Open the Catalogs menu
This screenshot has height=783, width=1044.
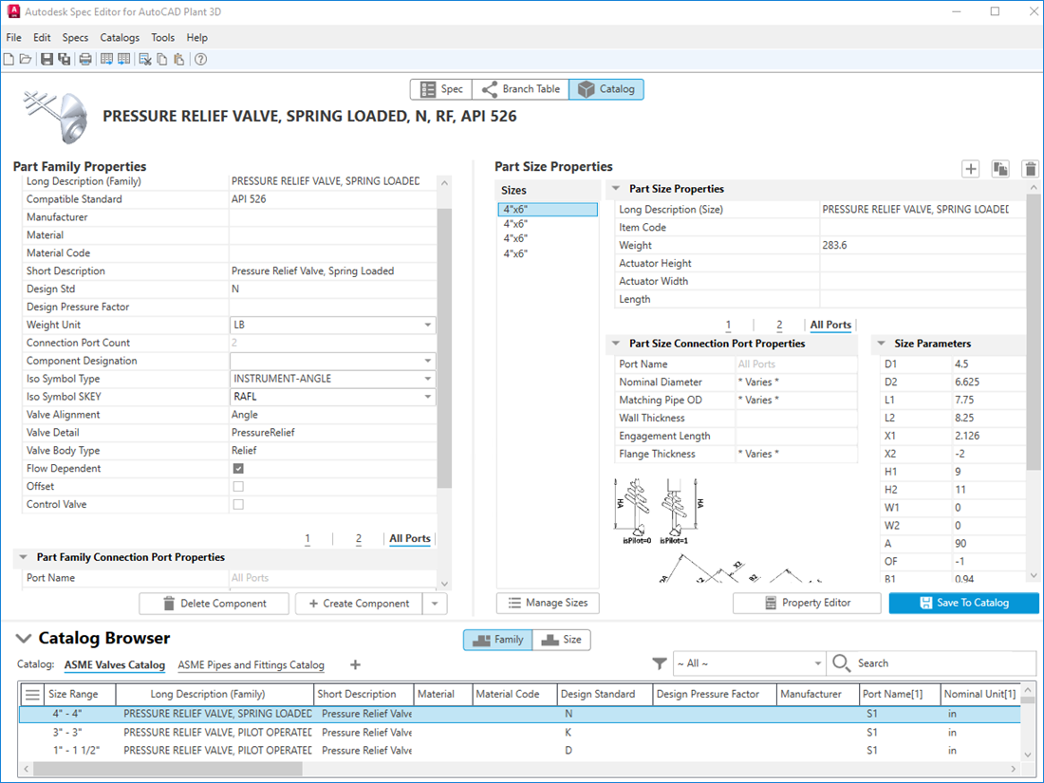[x=120, y=37]
